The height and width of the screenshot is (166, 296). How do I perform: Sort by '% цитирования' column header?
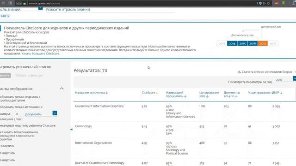259,93
